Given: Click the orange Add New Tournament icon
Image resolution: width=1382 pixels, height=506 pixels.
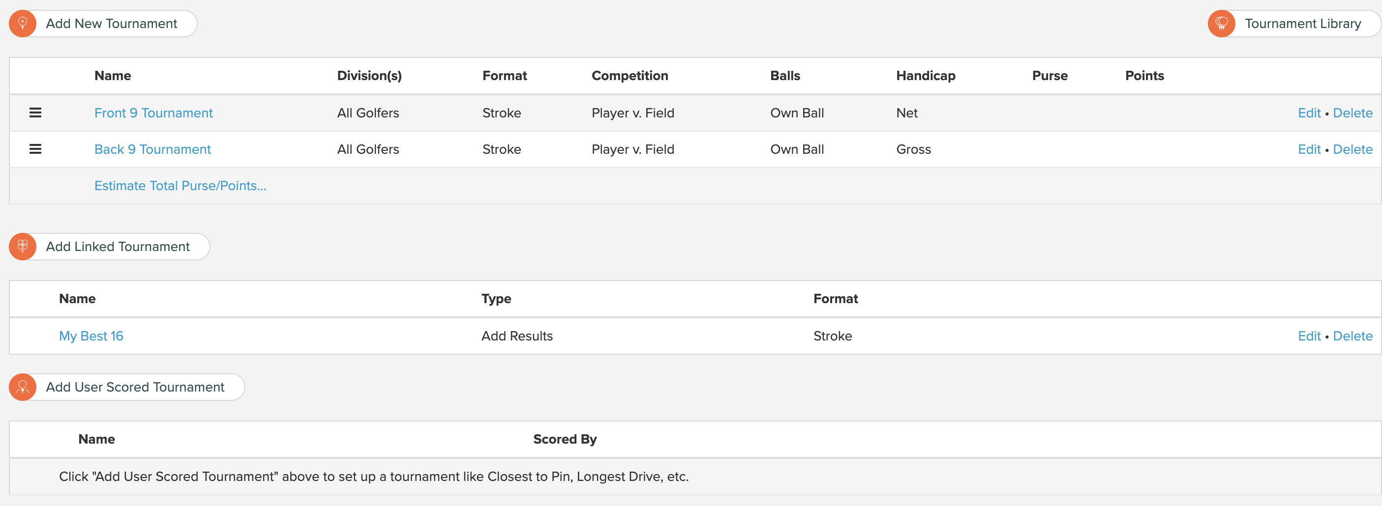Looking at the screenshot, I should pos(23,24).
